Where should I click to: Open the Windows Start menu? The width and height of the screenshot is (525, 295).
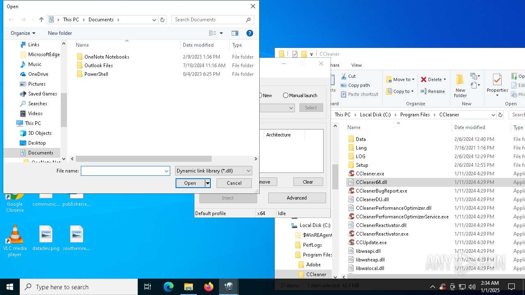(x=10, y=287)
